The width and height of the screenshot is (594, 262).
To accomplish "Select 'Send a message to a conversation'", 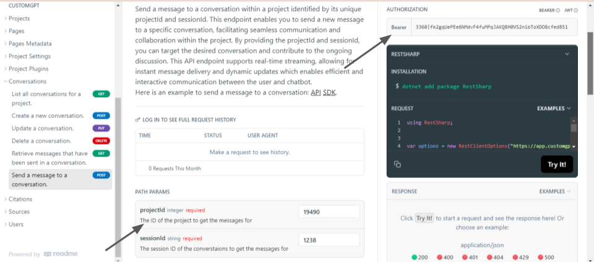I will [x=61, y=180].
